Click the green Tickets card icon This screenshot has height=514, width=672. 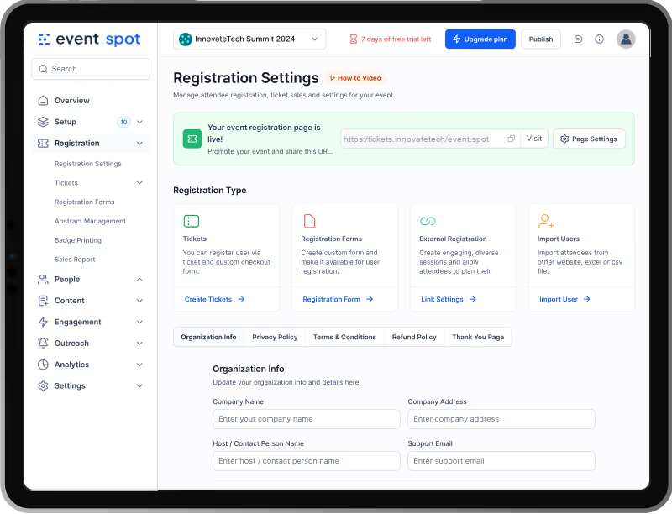(192, 221)
